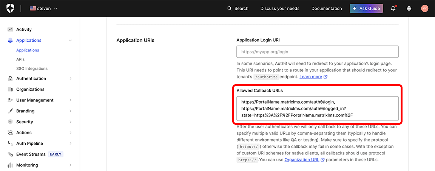
Task: Click the Application Login URI label
Action: [258, 40]
